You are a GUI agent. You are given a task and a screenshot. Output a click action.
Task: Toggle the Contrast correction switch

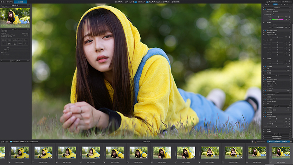point(266,40)
